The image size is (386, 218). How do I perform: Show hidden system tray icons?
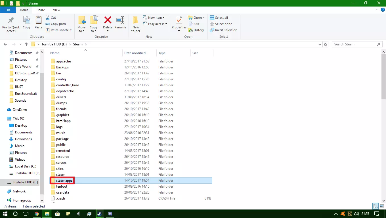tap(336, 214)
